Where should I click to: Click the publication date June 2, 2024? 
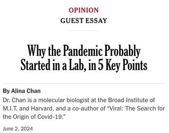click(x=18, y=129)
